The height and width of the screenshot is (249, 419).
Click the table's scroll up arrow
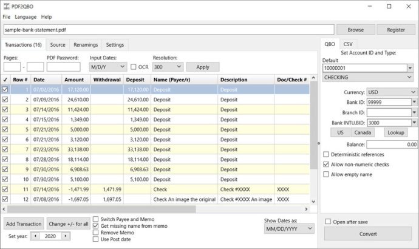point(313,78)
